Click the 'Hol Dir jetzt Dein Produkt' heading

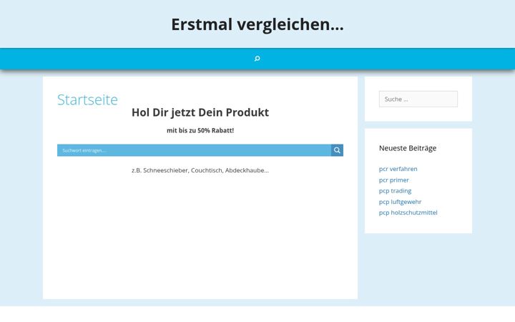[200, 112]
